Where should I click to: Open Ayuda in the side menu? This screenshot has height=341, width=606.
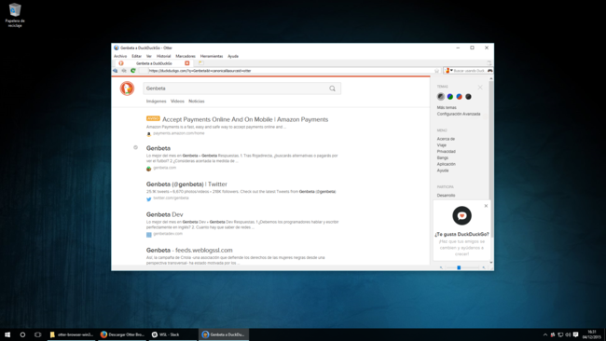pos(443,170)
